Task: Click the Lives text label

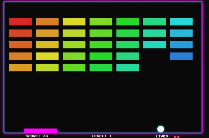Action: (163, 137)
